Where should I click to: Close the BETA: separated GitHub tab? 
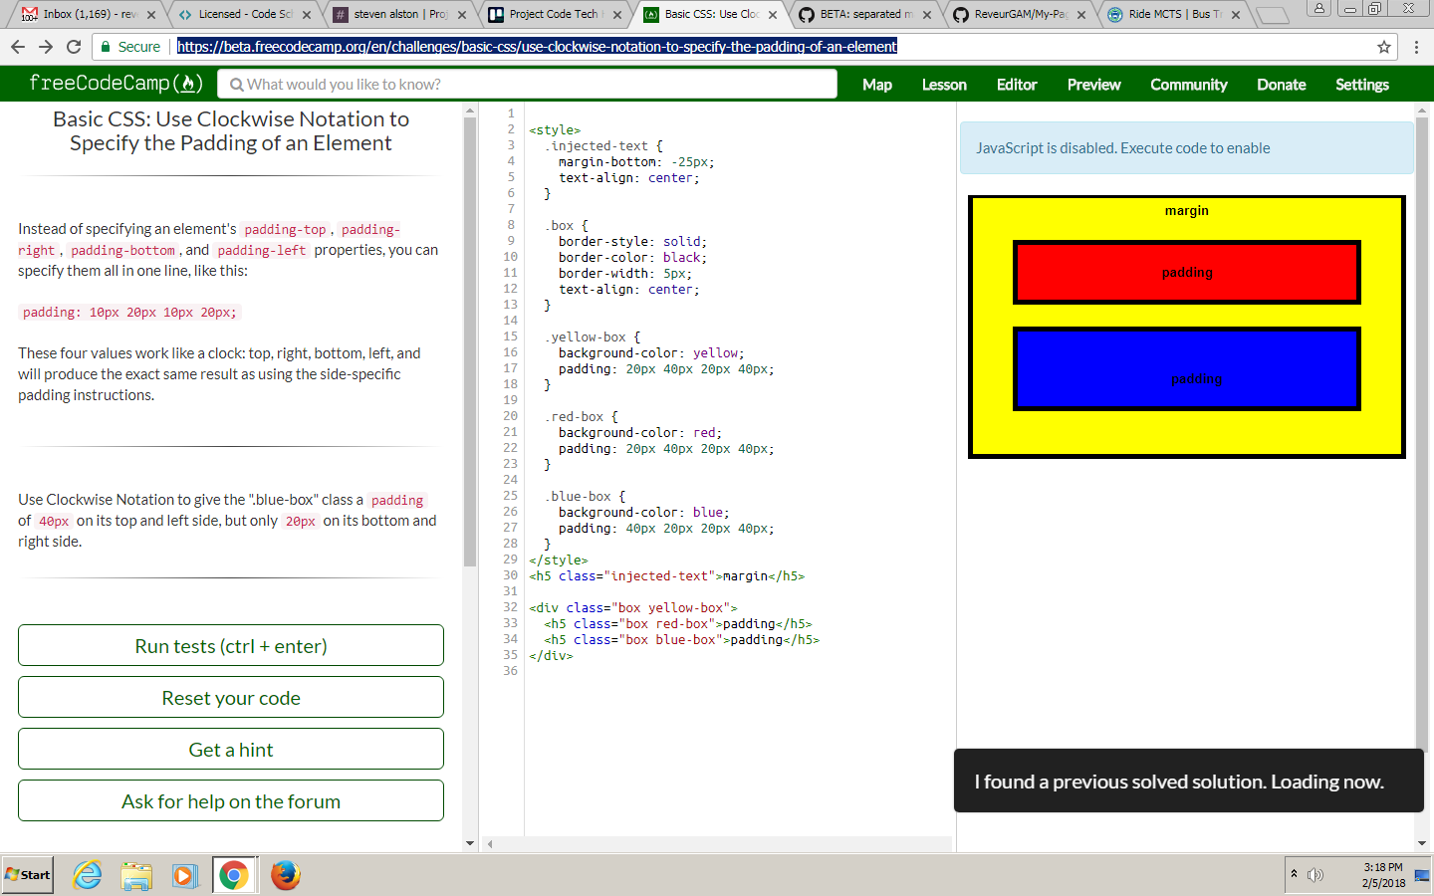(x=927, y=15)
